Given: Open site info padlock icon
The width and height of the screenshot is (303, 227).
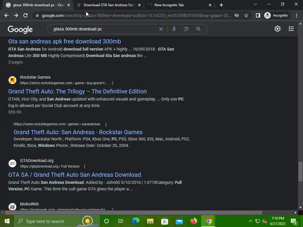Looking at the screenshot, I should coord(37,15).
